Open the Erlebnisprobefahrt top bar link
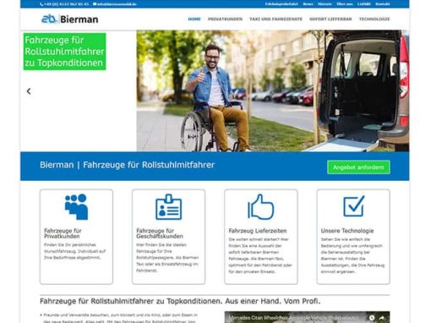 click(x=281, y=4)
